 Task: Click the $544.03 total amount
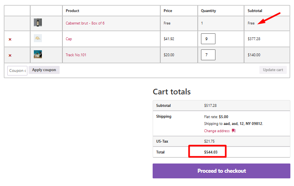(211, 152)
